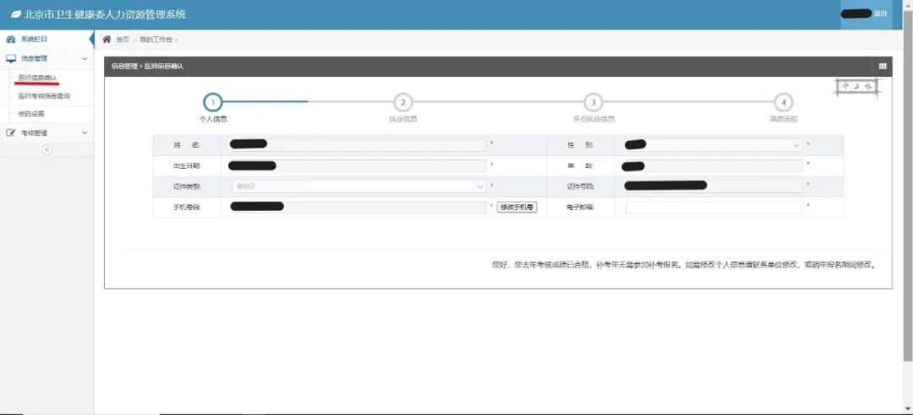Click the 证件号码 input field

(713, 186)
